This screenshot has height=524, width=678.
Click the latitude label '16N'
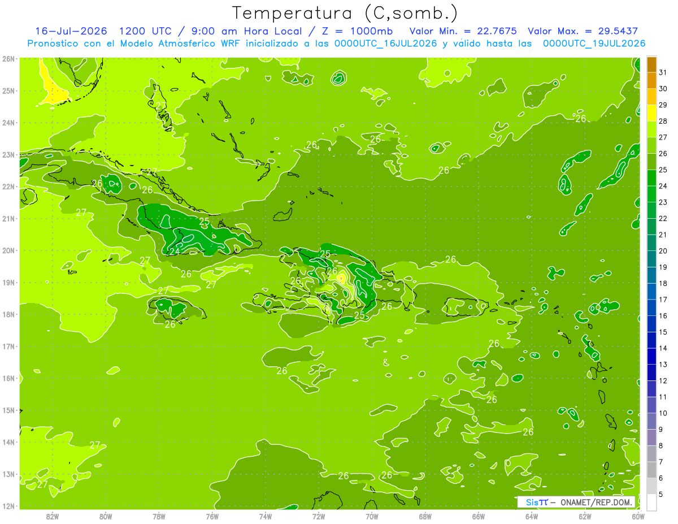(x=8, y=378)
